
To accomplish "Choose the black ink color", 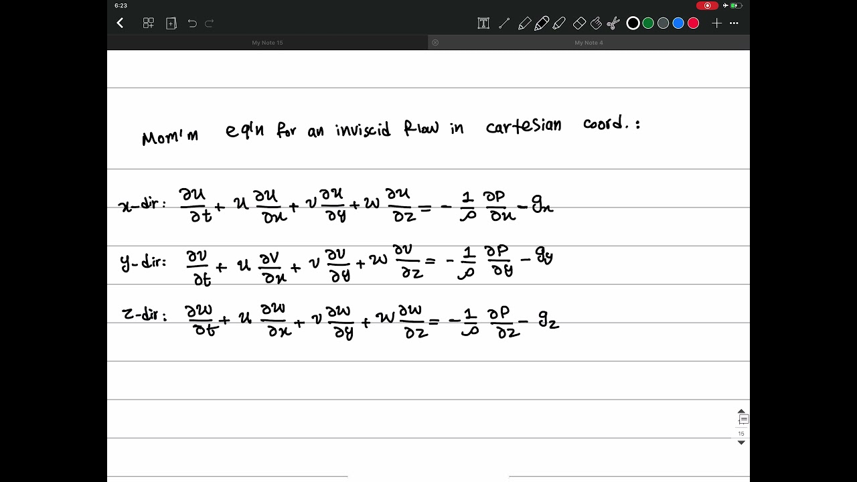I will (x=633, y=23).
